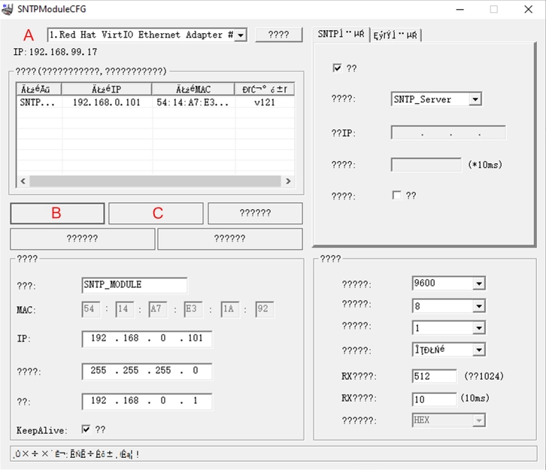Viewport: 546px width, 470px height.
Task: Click the button marked B
Action: [57, 214]
